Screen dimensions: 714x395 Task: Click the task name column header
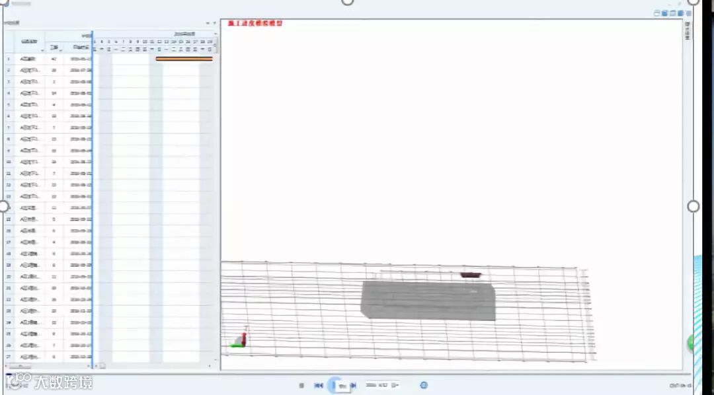tap(29, 42)
